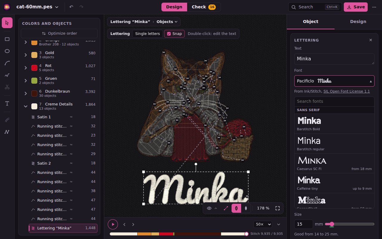Screen dimensions: 382x239
Task: Redo the last action
Action: [81, 7]
